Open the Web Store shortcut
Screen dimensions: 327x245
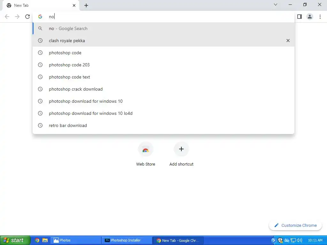[x=146, y=154]
